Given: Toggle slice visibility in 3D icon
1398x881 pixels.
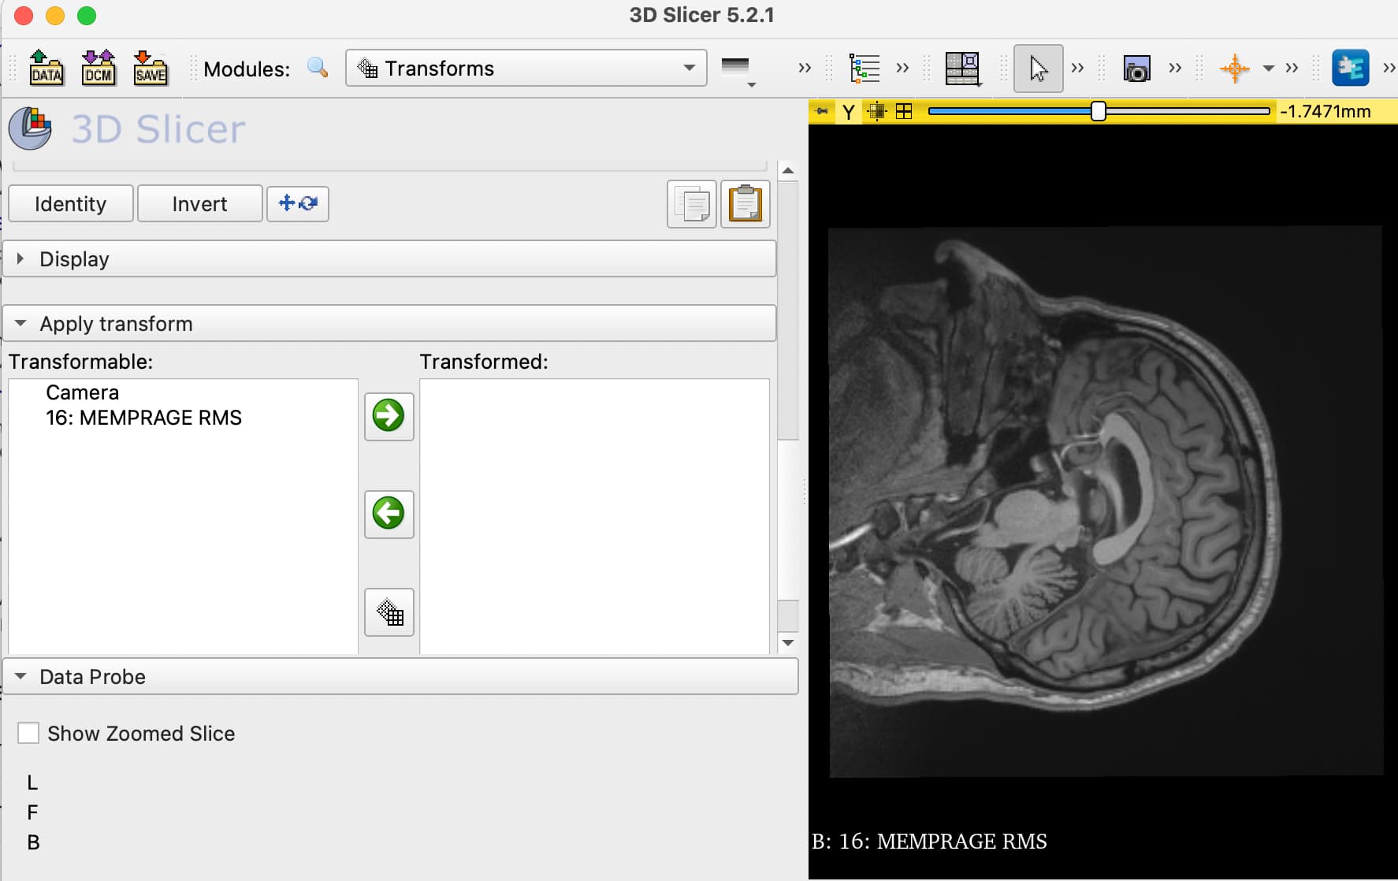Looking at the screenshot, I should point(876,111).
